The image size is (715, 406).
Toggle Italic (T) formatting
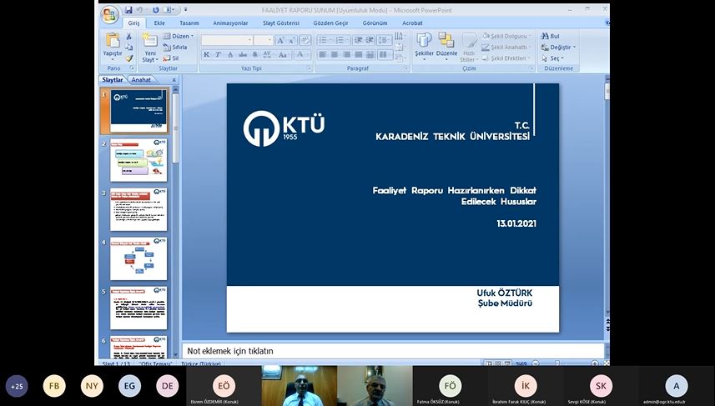[x=218, y=55]
